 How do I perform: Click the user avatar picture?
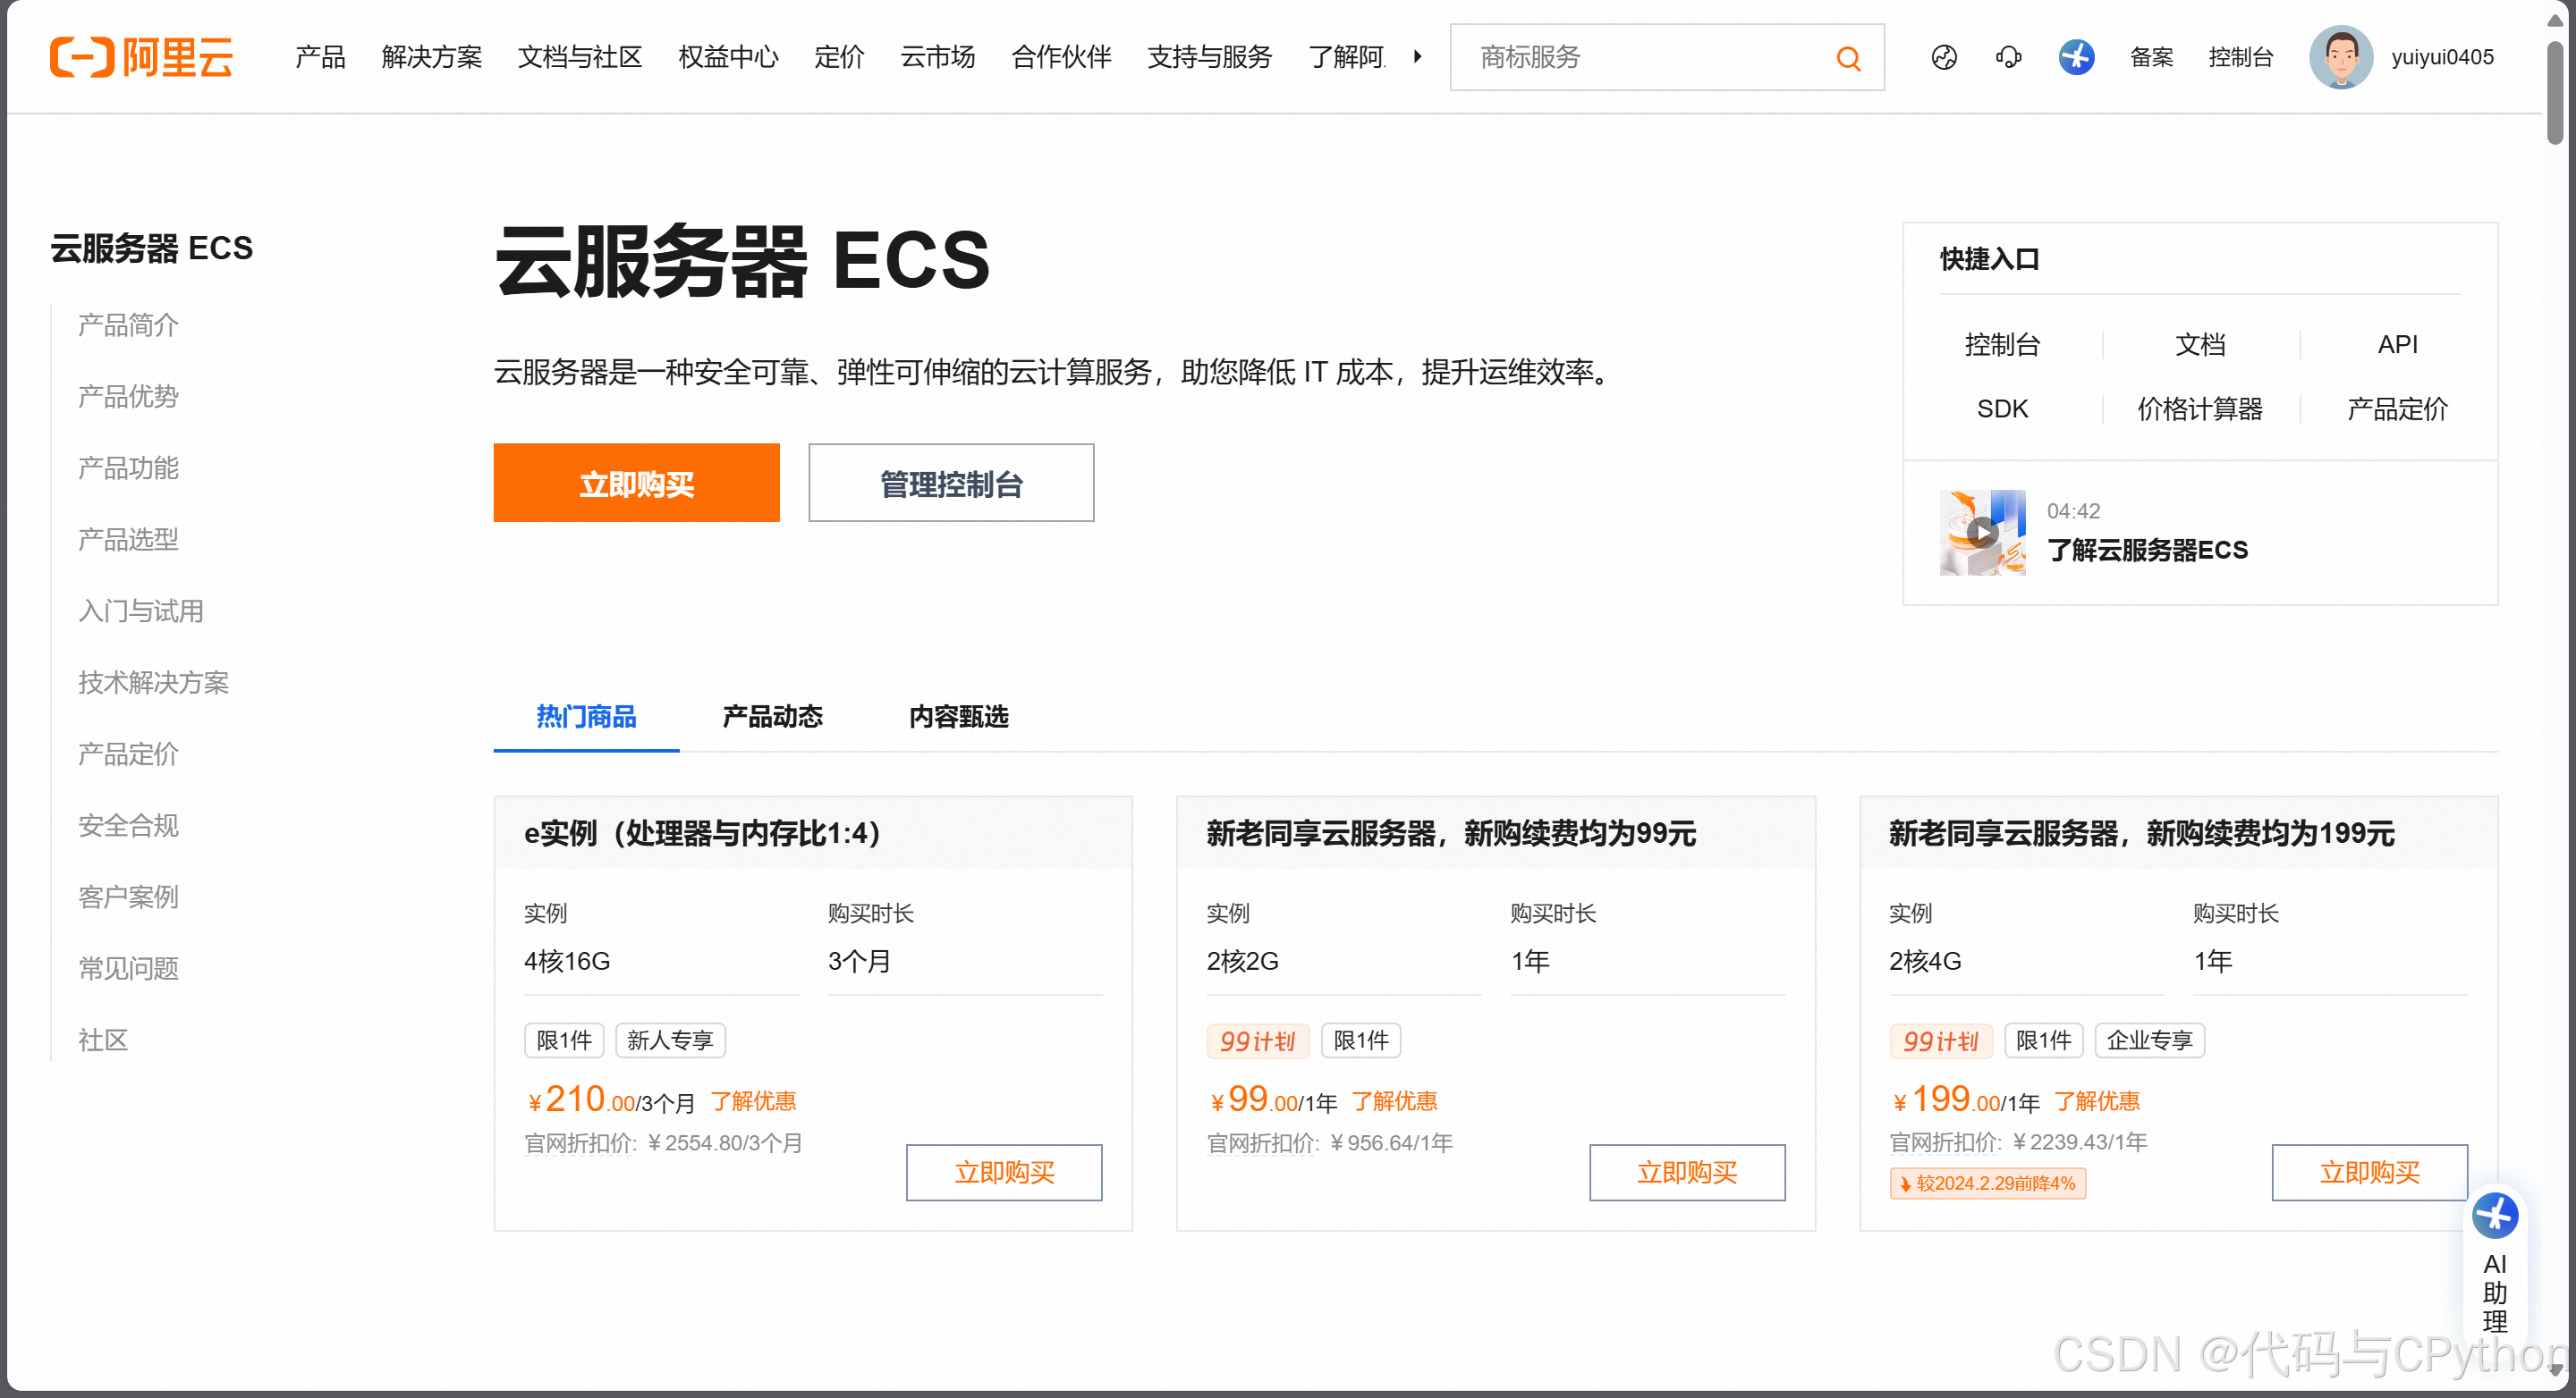tap(2340, 57)
